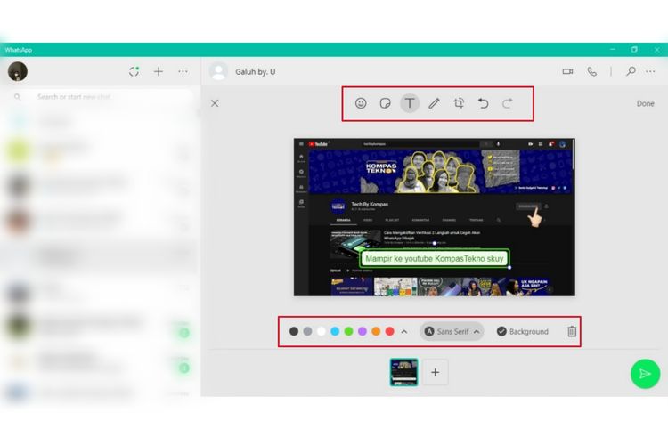
Task: Open sidebar menu with three dots
Action: point(183,71)
